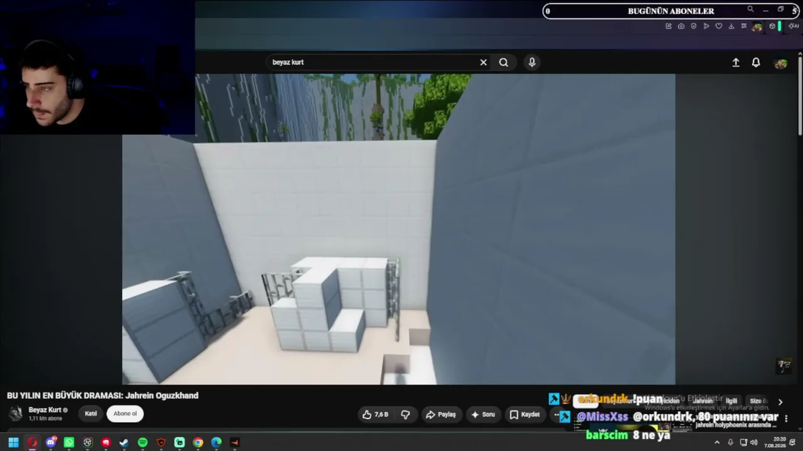Clear the 'beyaz kurt' search text

483,63
